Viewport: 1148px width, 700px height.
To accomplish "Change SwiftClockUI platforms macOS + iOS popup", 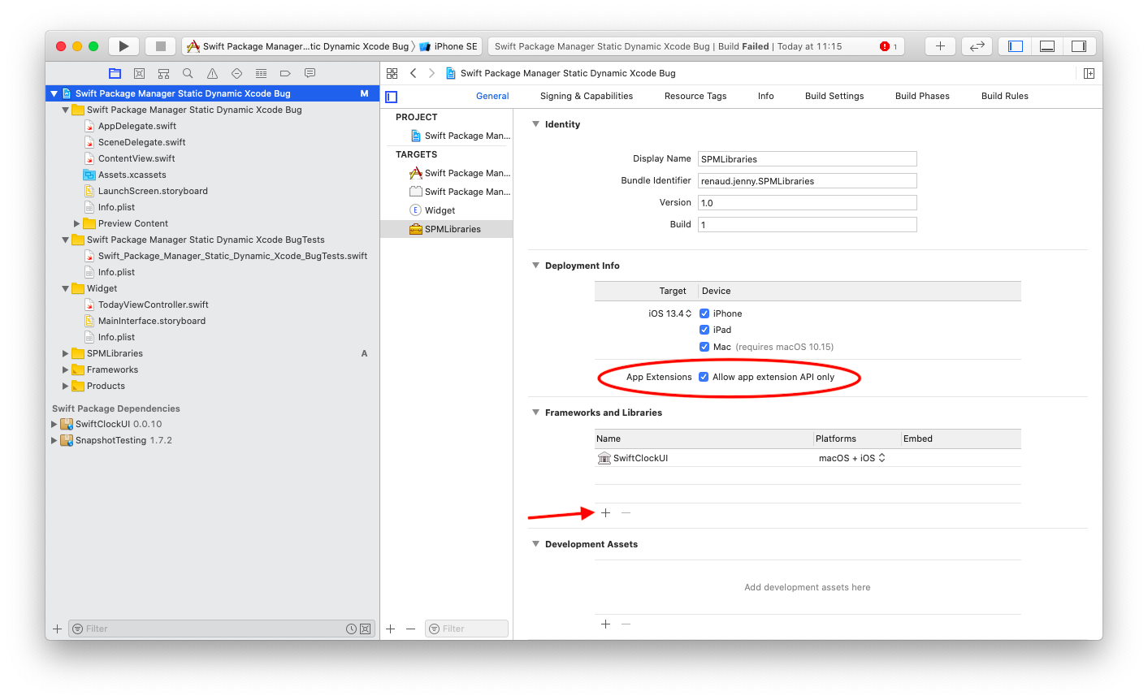I will coord(851,458).
